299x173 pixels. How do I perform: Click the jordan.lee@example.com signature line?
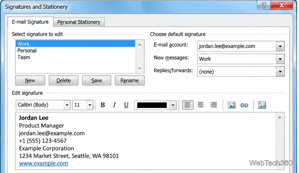[52, 133]
